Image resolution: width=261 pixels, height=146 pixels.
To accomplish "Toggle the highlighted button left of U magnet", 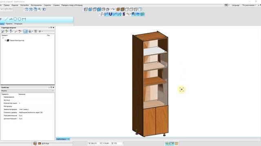I will [106, 14].
